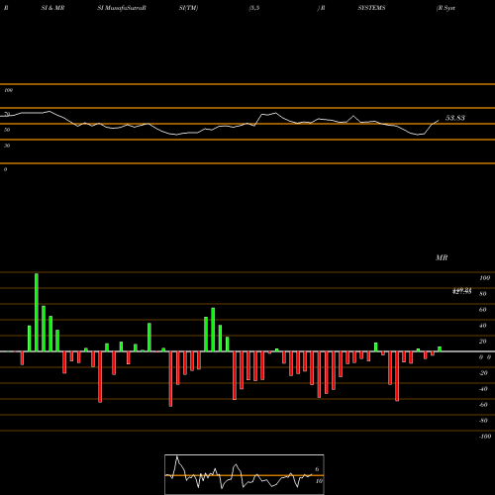495x495 pixels.
Task: Click the tallest green bar in MR histogram
Action: tap(37, 313)
